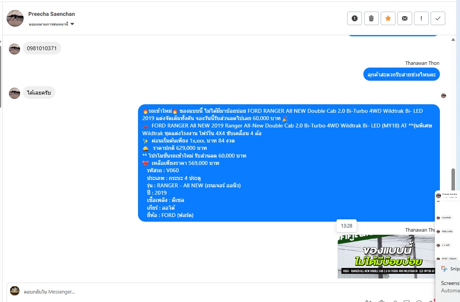Click the conversation scrollbar thumb
Image resolution: width=460 pixels, height=302 pixels.
tap(453, 180)
